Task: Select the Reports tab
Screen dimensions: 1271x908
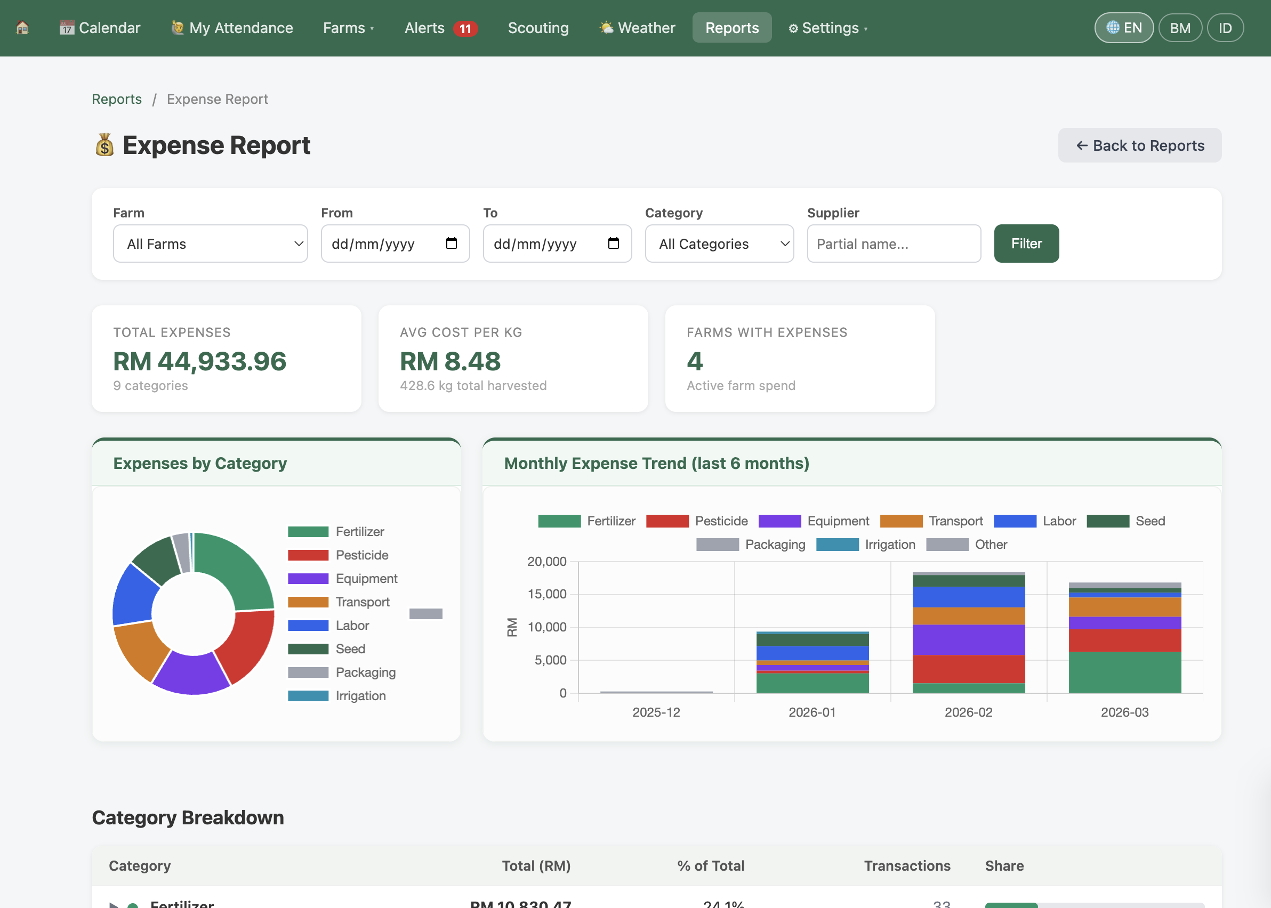Action: (x=731, y=27)
